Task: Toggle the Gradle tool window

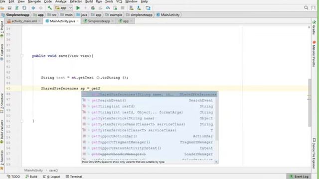Action: tap(314, 27)
